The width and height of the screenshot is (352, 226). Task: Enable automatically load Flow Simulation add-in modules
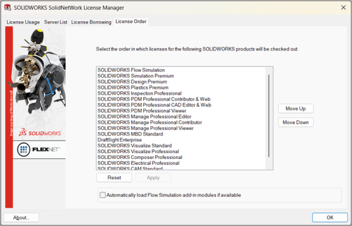pyautogui.click(x=103, y=195)
